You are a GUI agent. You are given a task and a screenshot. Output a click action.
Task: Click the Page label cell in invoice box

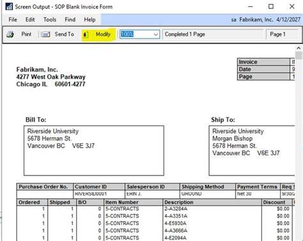tap(264, 77)
